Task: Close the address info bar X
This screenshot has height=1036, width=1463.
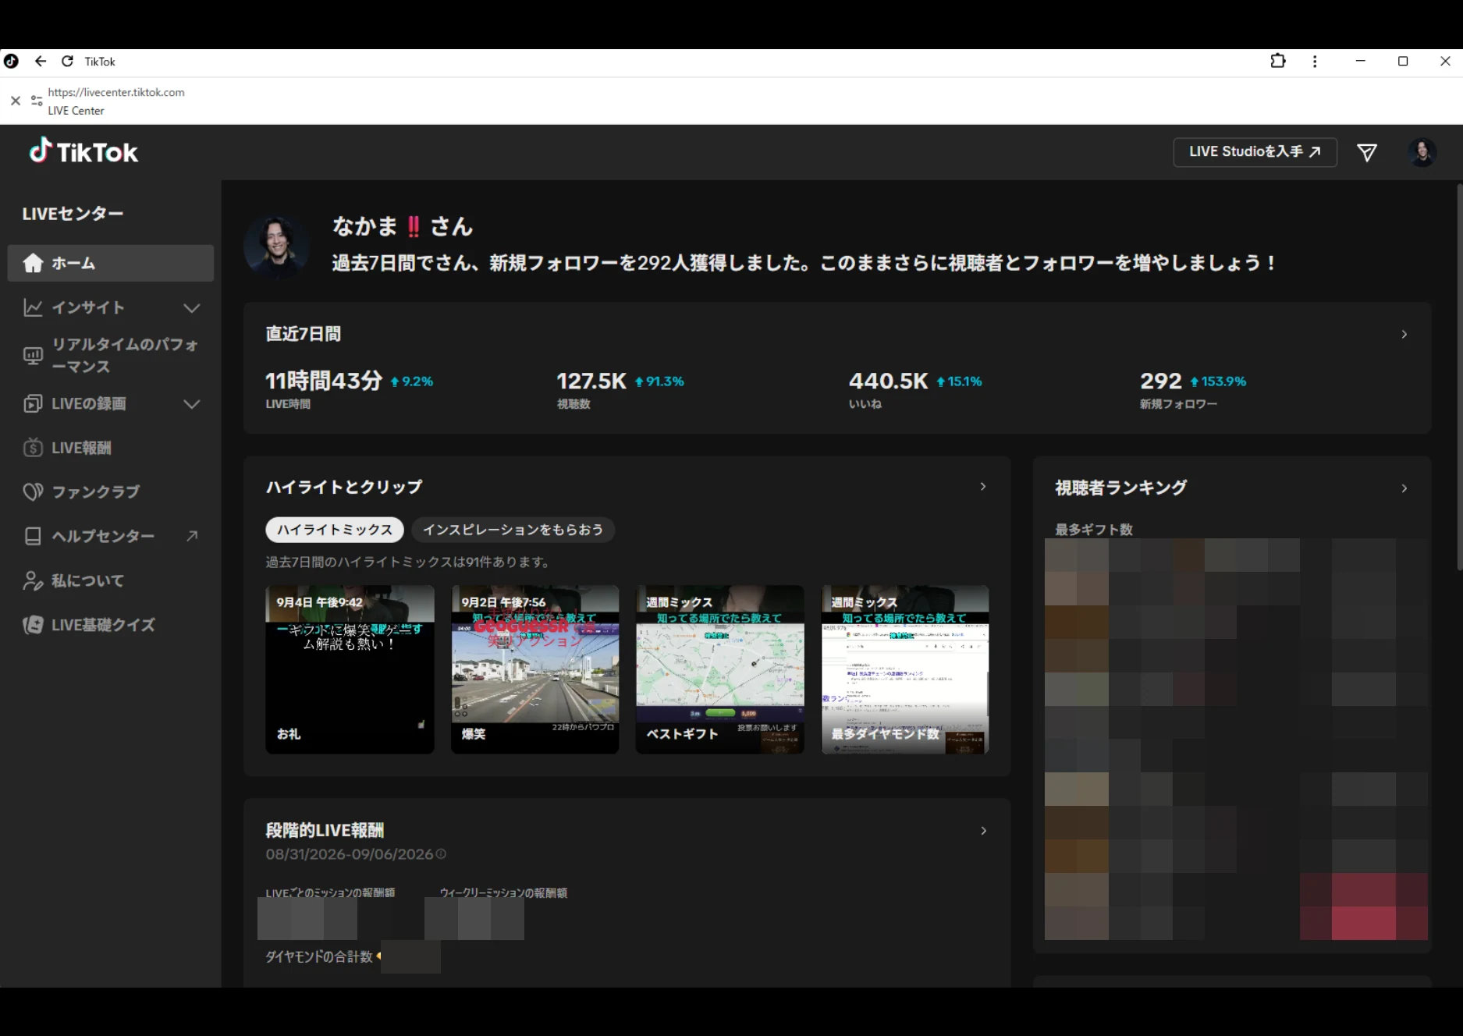Action: point(15,101)
